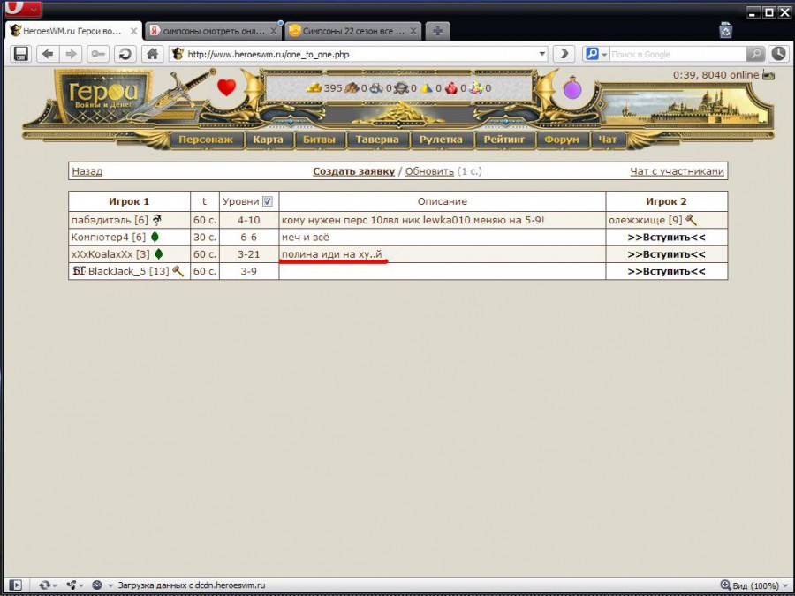Click the Поиск в Google search field
Screen dimensions: 795x596
pos(678,54)
